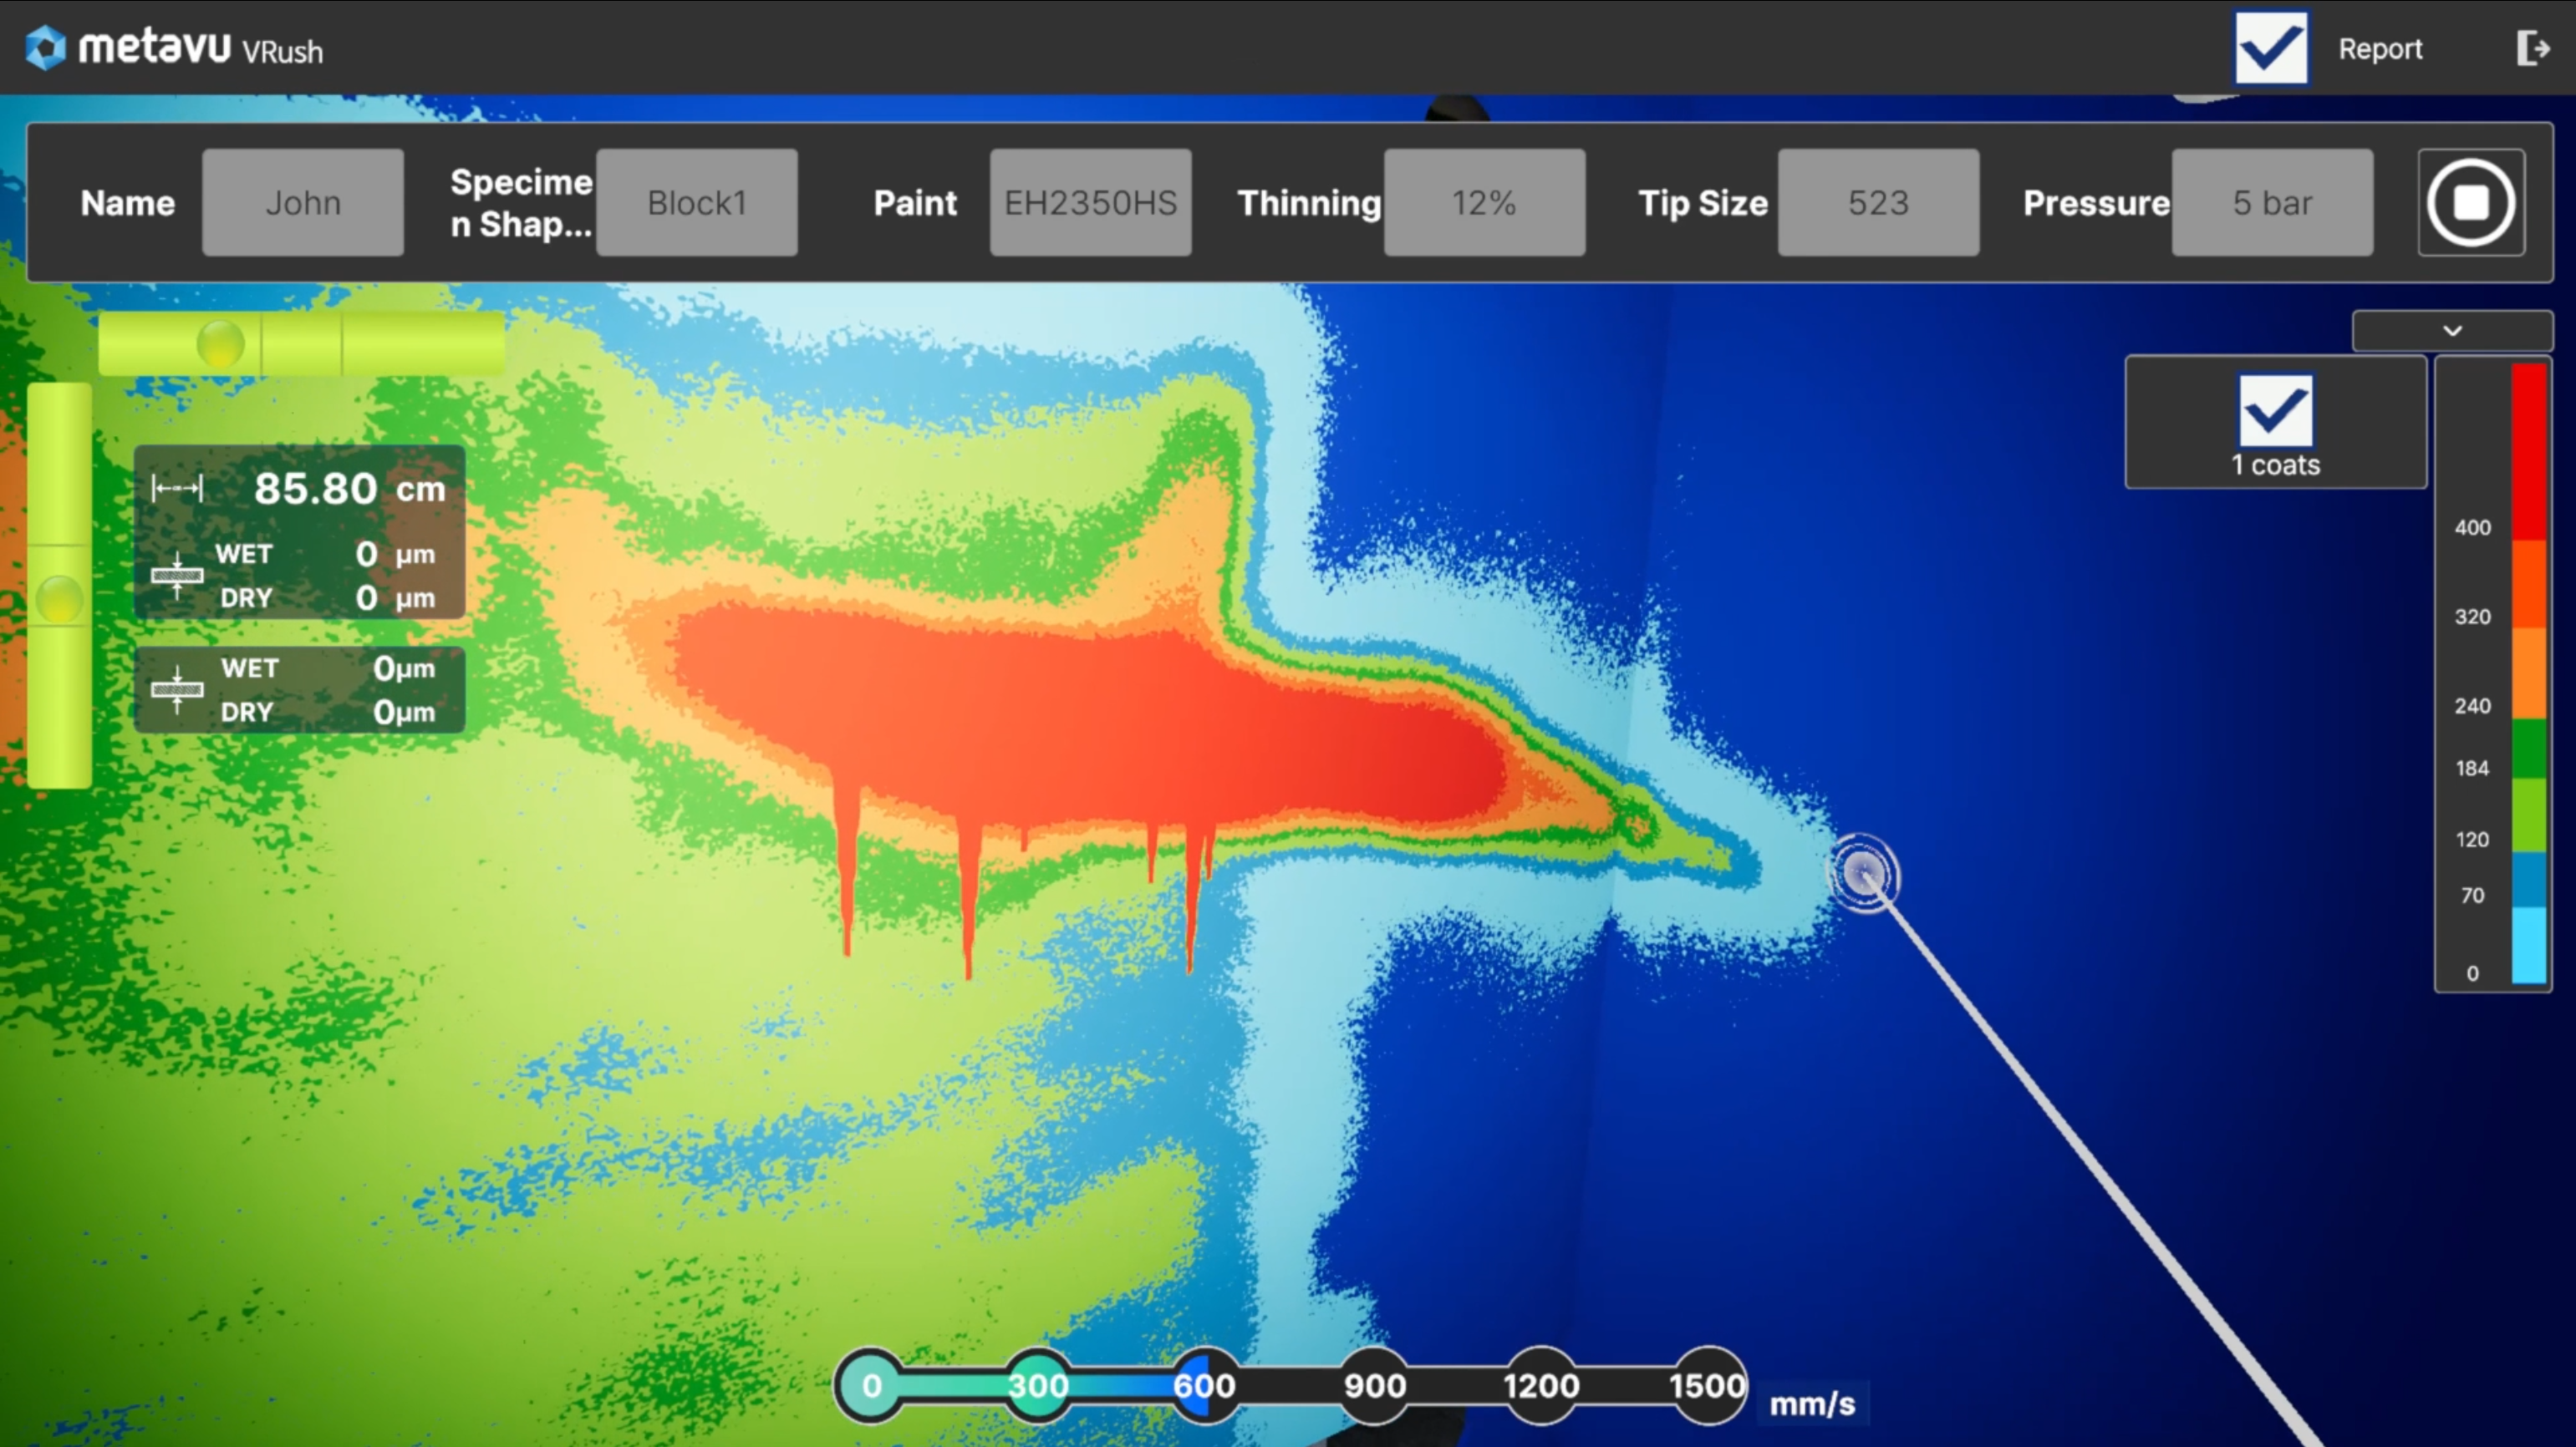Click the Name field showing John
This screenshot has height=1447, width=2576.
[x=303, y=203]
